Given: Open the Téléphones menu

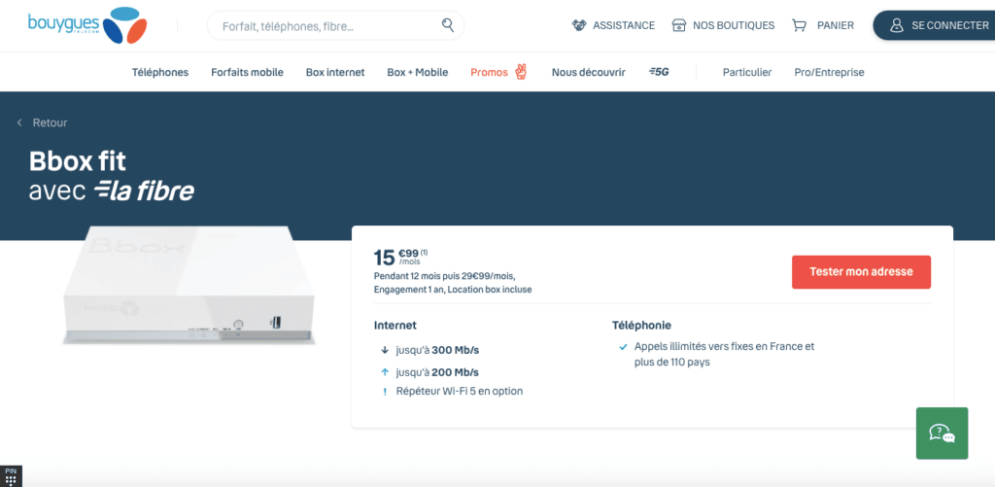Looking at the screenshot, I should click(160, 72).
